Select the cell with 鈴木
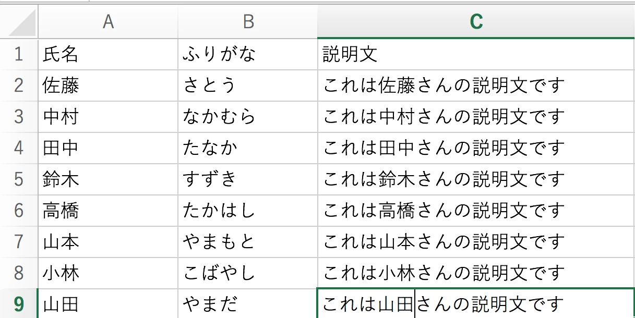The width and height of the screenshot is (635, 318). point(108,179)
